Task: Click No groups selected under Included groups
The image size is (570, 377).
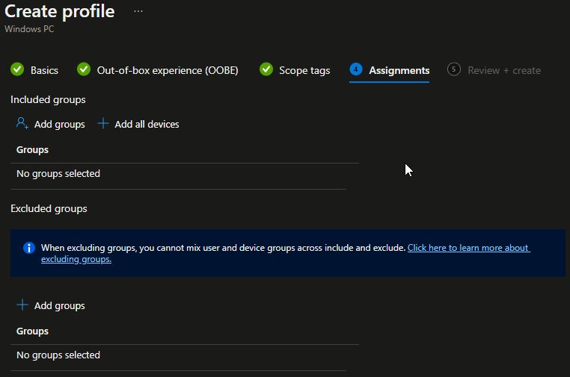Action: [58, 173]
